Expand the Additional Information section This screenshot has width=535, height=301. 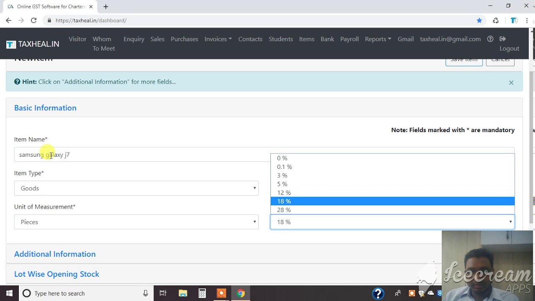tap(55, 254)
